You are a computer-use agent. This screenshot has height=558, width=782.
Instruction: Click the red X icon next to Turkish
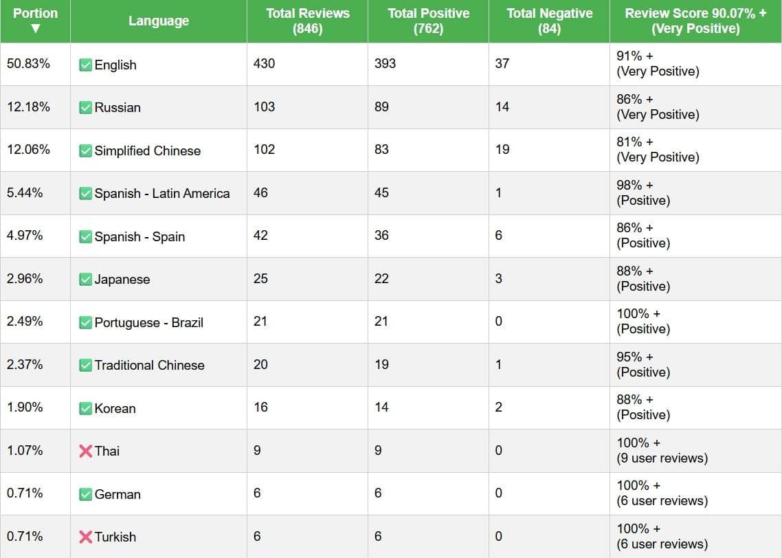(85, 537)
